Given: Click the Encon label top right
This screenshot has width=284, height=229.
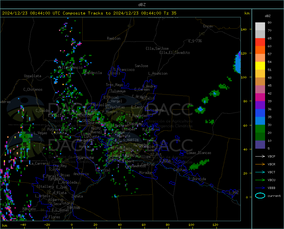Looking at the screenshot, I should click(208, 26).
